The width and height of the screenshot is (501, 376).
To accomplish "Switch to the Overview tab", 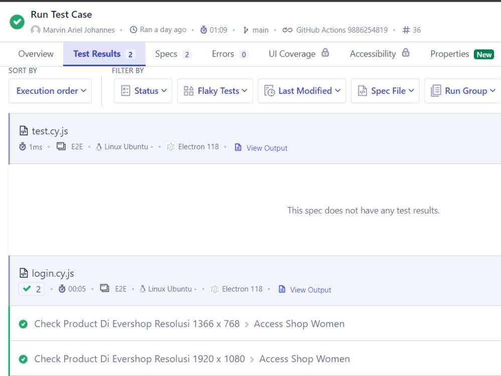I will [x=36, y=54].
